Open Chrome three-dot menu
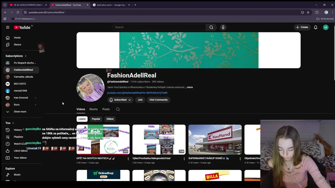 click(333, 12)
